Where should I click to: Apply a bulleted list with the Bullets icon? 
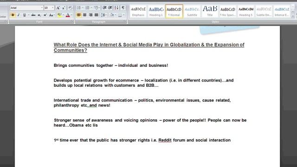tap(79, 8)
